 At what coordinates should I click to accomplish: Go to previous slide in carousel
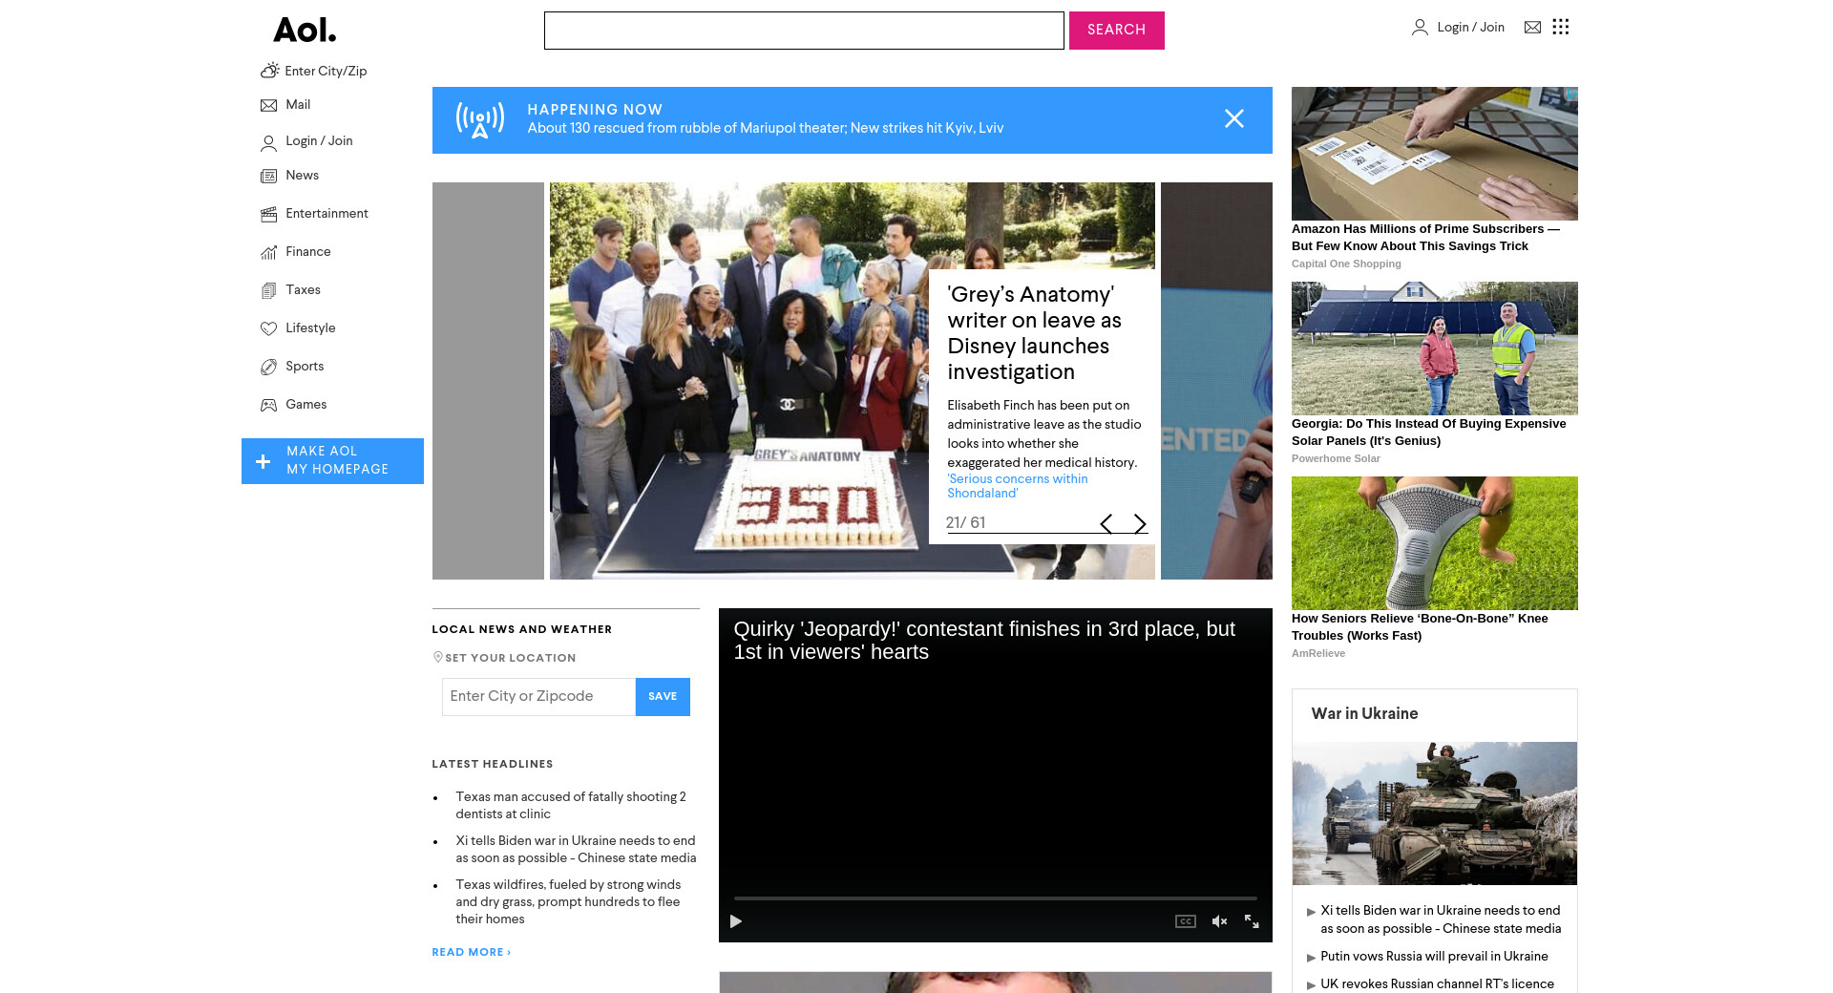pyautogui.click(x=1106, y=524)
